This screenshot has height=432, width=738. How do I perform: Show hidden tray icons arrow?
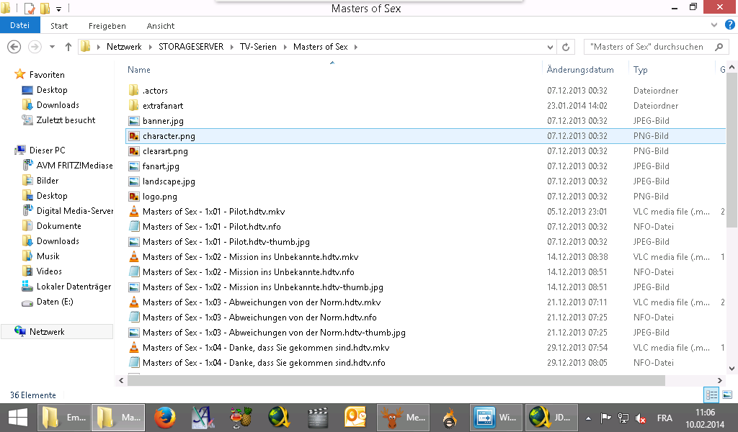click(588, 418)
